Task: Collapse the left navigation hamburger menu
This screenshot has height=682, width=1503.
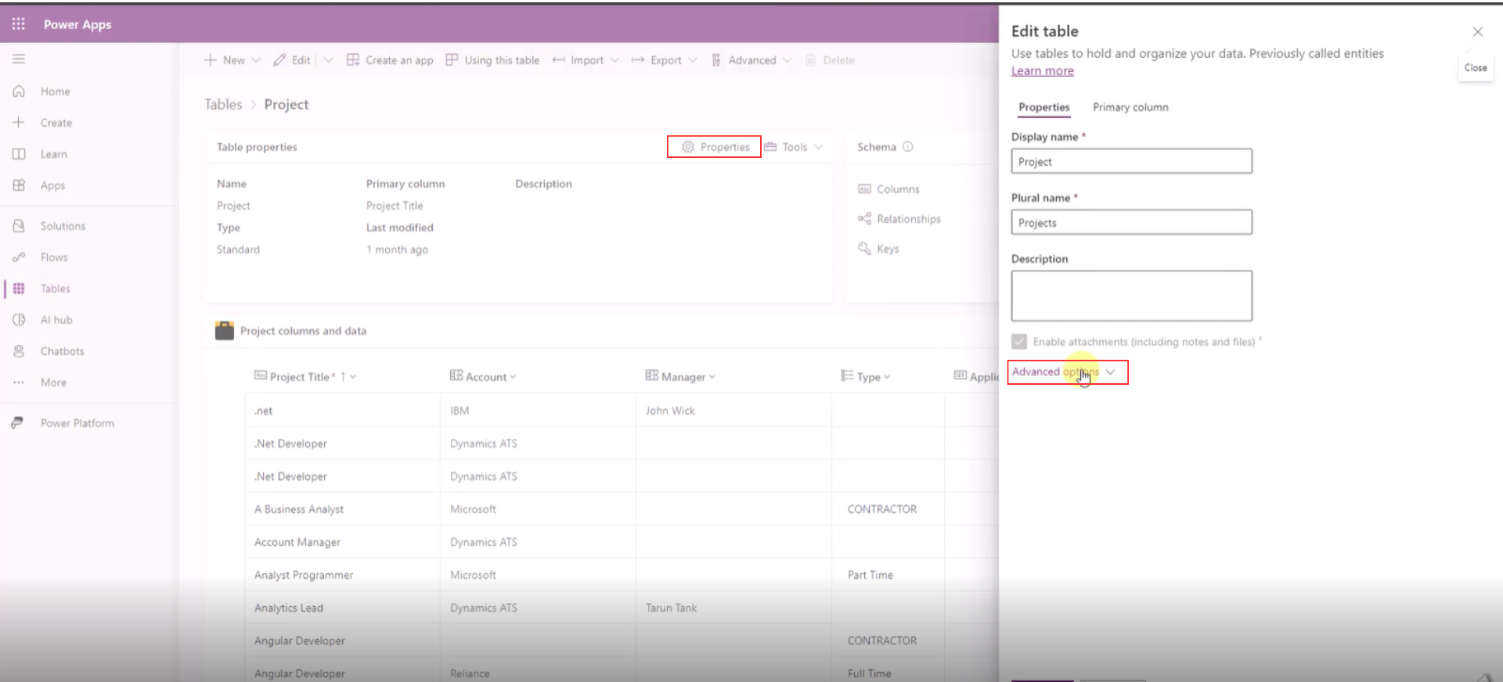Action: click(19, 59)
